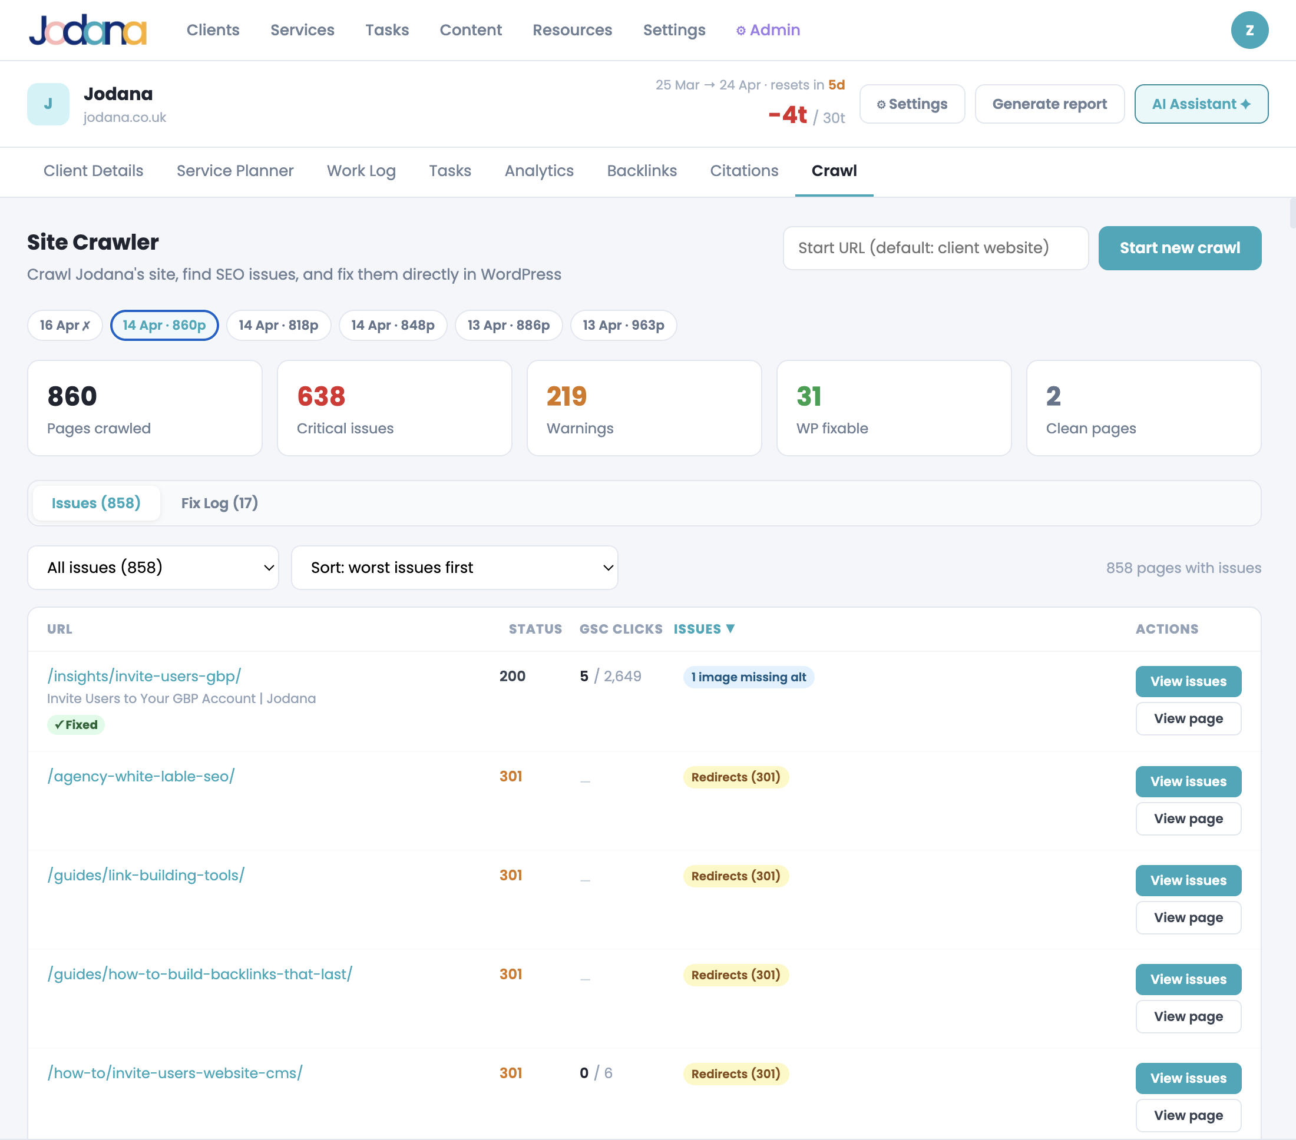The width and height of the screenshot is (1296, 1140).
Task: Open the Sort: worst issues first dropdown
Action: (454, 567)
